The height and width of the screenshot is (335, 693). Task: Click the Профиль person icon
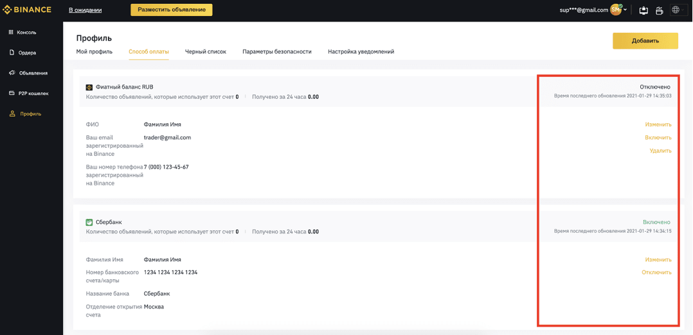[12, 114]
